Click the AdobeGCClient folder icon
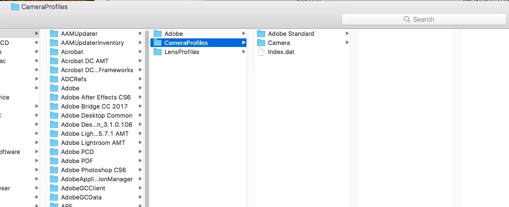509x207 pixels. (x=54, y=188)
